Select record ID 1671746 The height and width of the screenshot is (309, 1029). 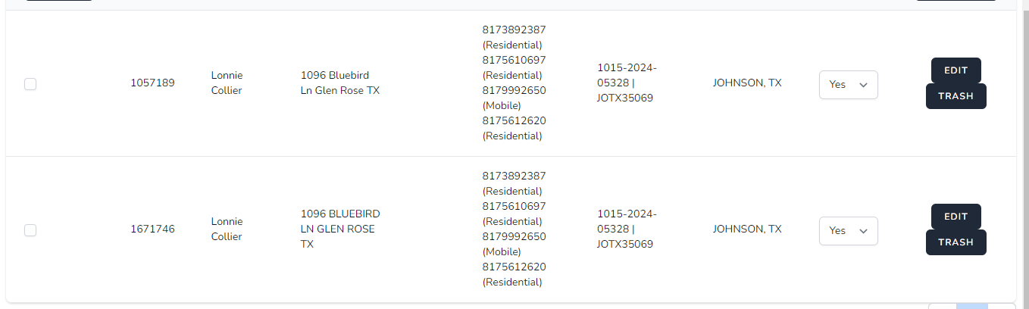coord(152,229)
